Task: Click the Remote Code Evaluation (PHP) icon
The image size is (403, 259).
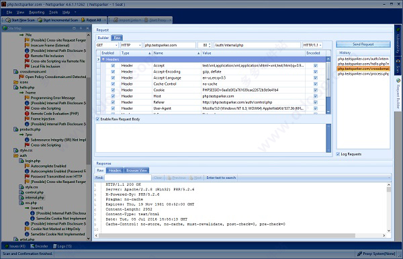Action: coord(27,114)
